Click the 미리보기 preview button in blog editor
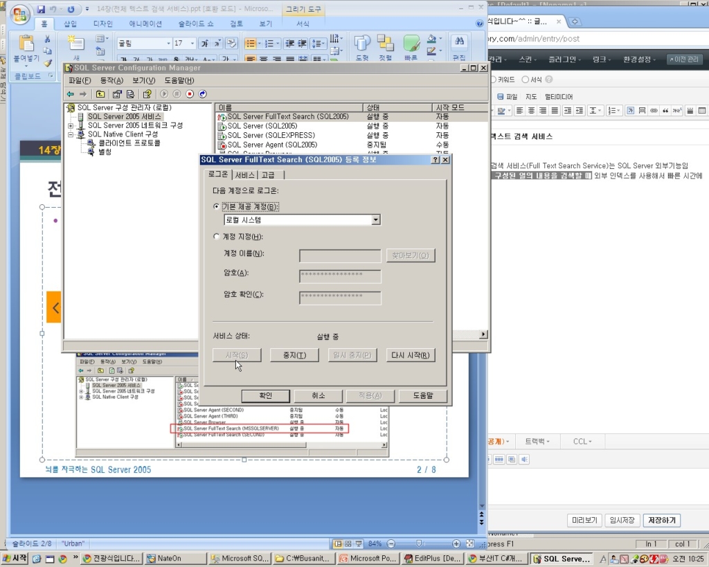This screenshot has width=709, height=567. click(x=584, y=521)
